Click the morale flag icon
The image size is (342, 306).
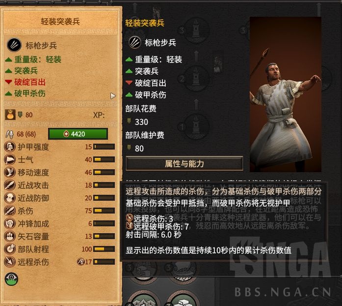pos(10,159)
